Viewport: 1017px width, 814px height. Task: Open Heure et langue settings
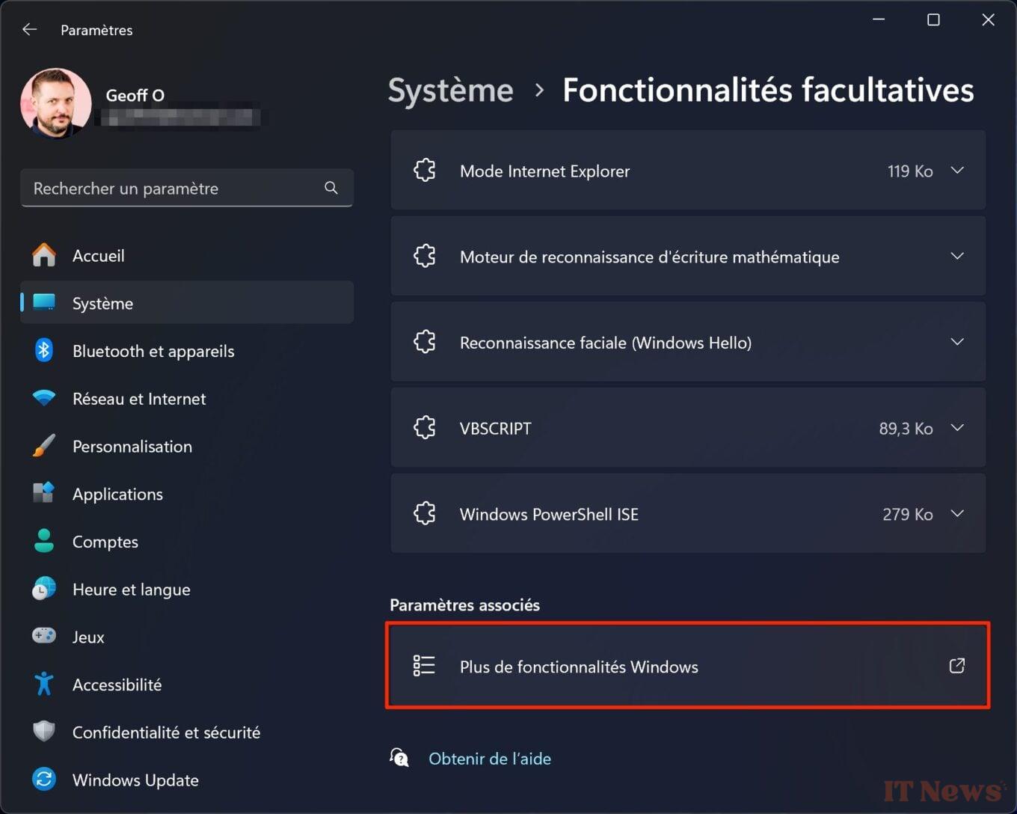point(131,589)
